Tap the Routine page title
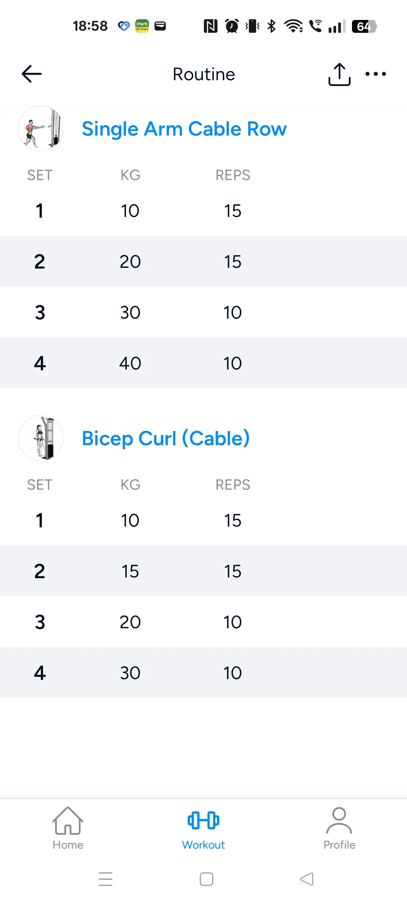 point(203,74)
